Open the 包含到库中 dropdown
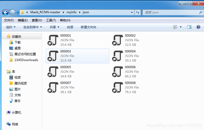The height and width of the screenshot is (130, 204). point(33,27)
